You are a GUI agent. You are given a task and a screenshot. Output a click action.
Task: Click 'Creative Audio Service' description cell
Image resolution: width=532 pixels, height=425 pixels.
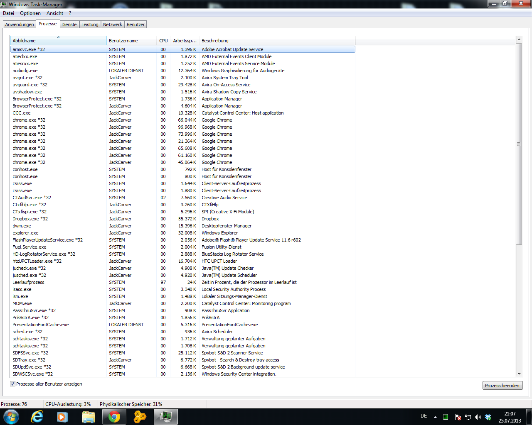pyautogui.click(x=224, y=198)
